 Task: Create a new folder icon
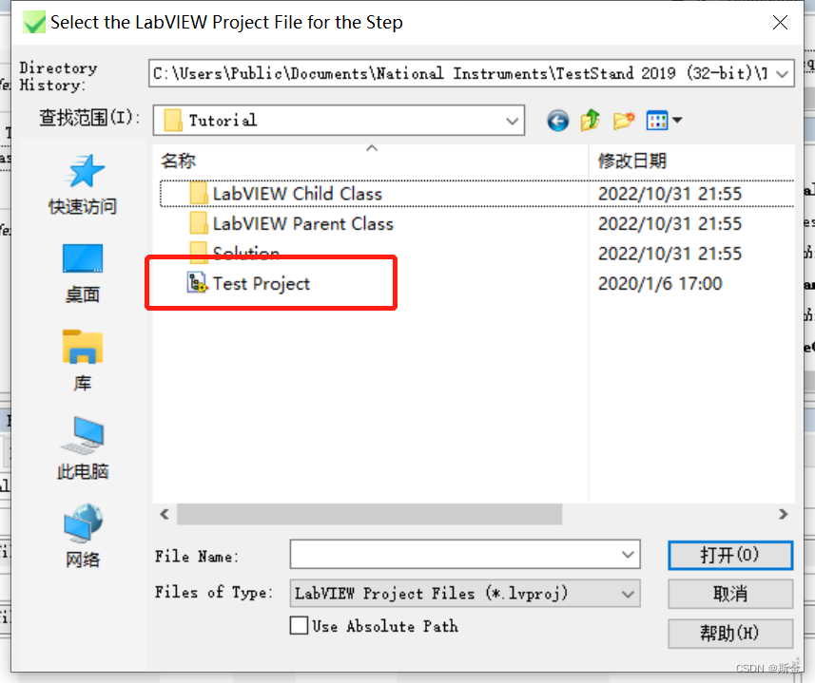624,121
